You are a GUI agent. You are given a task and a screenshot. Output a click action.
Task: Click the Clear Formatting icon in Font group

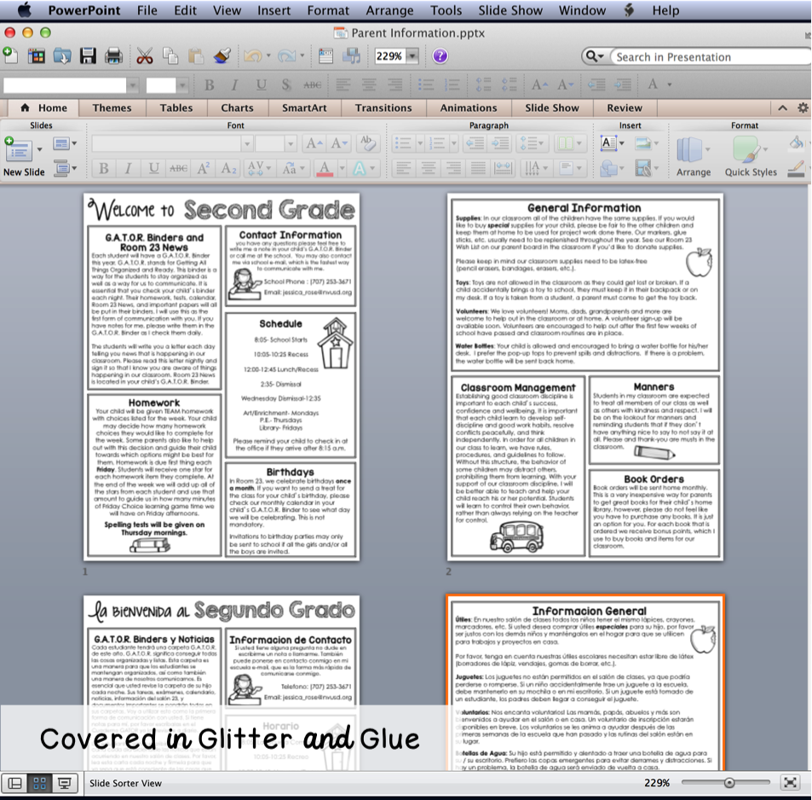point(368,142)
